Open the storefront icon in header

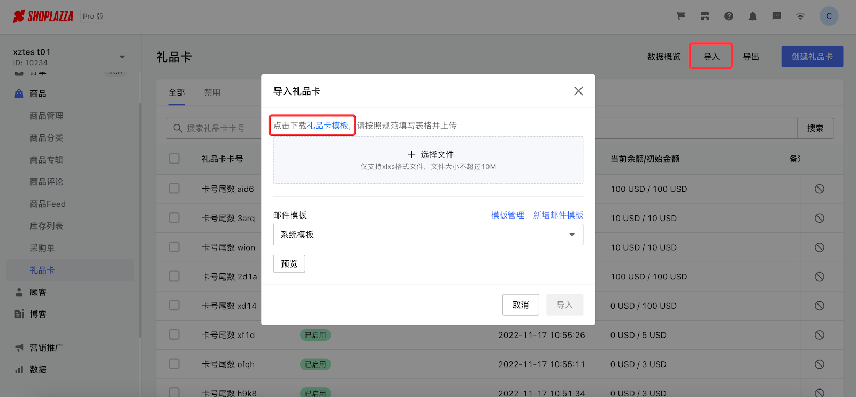point(705,16)
